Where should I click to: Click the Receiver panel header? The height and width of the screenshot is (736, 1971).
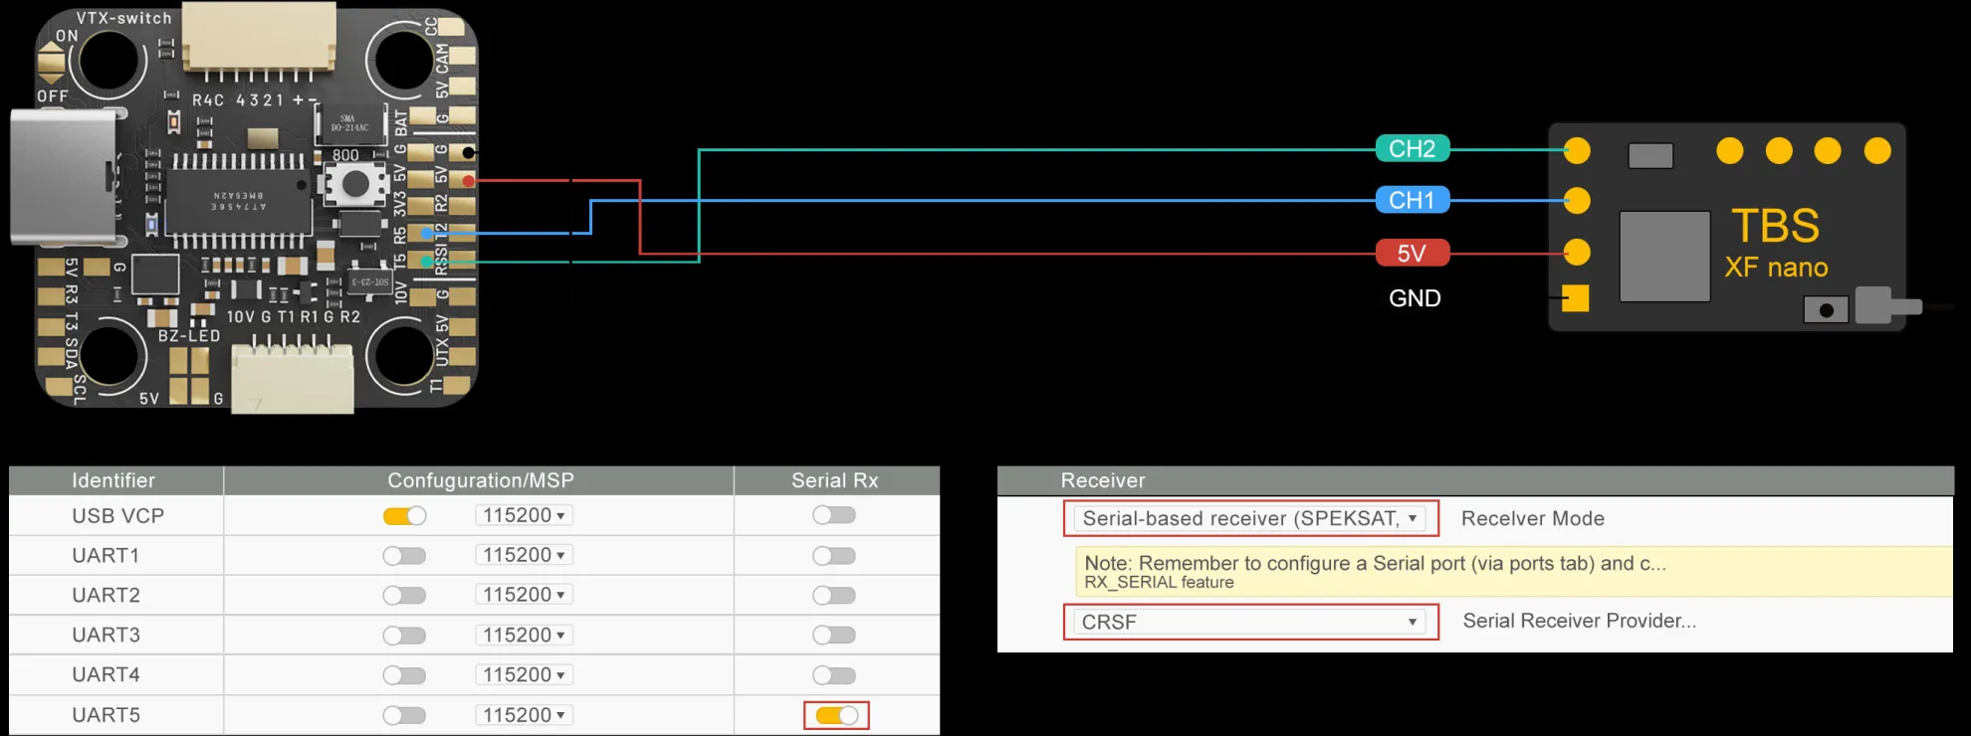(1103, 480)
